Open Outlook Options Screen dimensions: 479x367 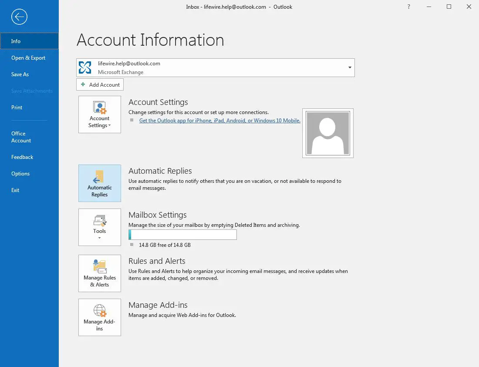pyautogui.click(x=20, y=174)
